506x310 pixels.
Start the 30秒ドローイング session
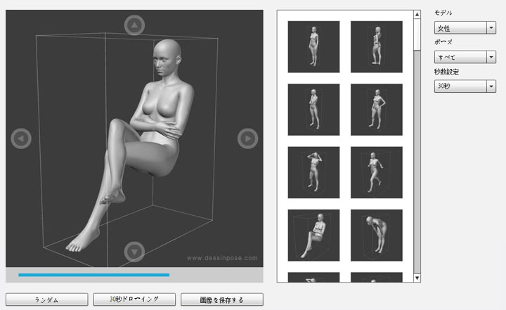[134, 300]
